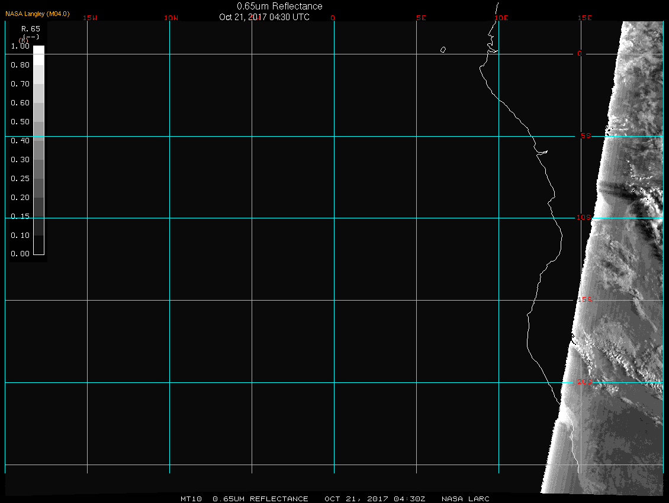
Task: Click the '5S' latitude label
Action: [586, 136]
